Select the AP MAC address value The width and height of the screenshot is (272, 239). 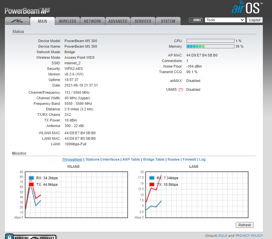coord(202,55)
